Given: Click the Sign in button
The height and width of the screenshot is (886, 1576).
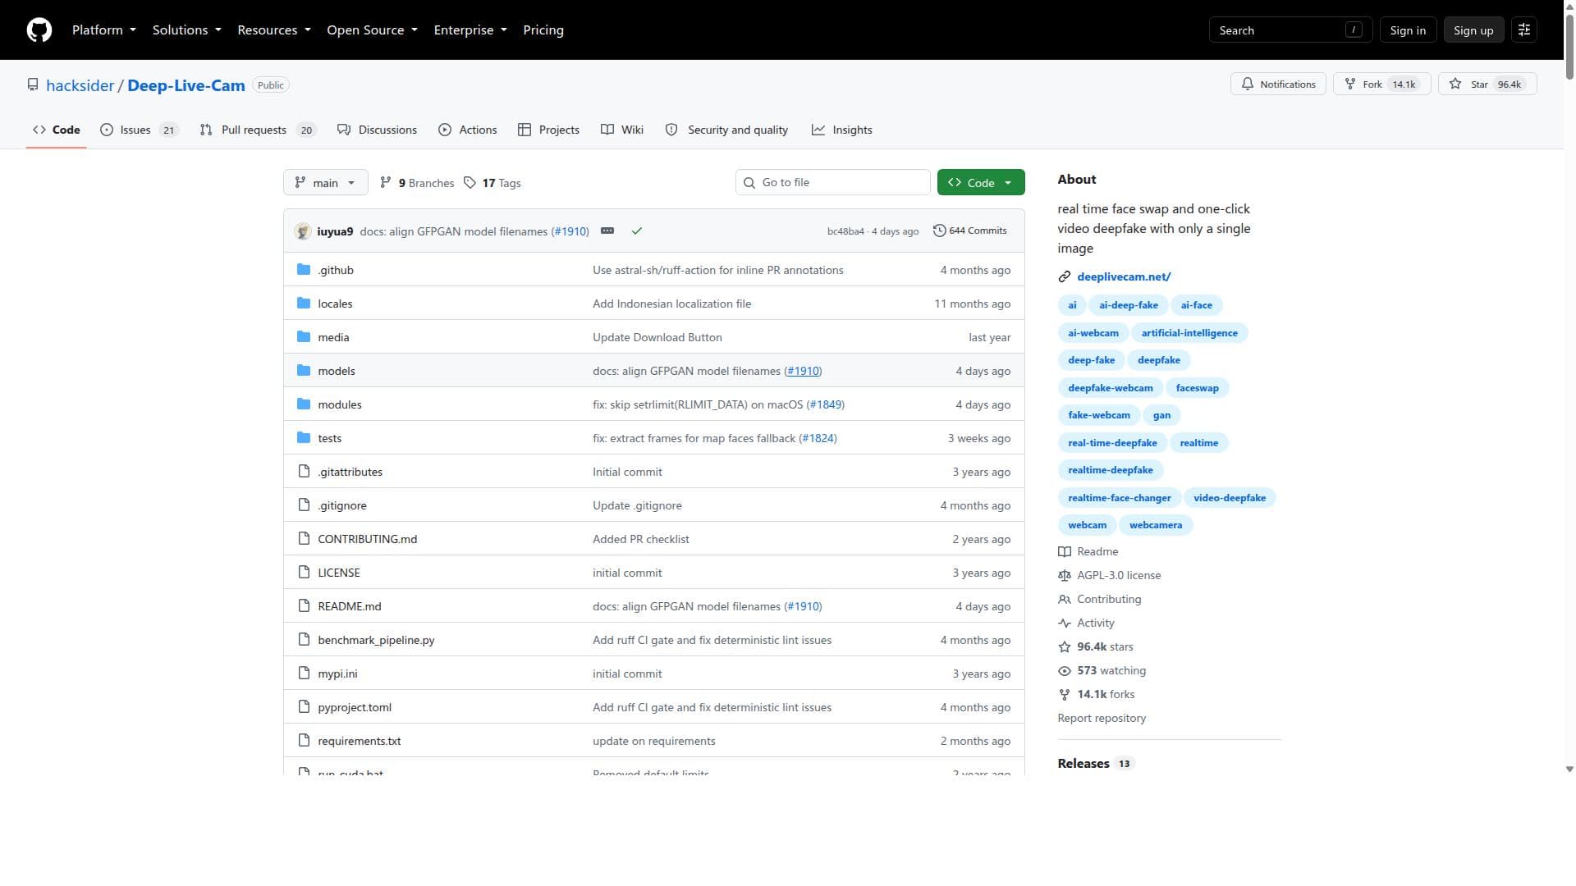Looking at the screenshot, I should (x=1408, y=30).
